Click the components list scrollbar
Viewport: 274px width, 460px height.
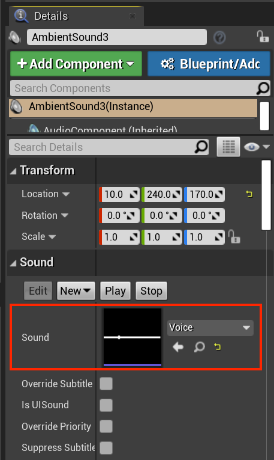coord(264,116)
